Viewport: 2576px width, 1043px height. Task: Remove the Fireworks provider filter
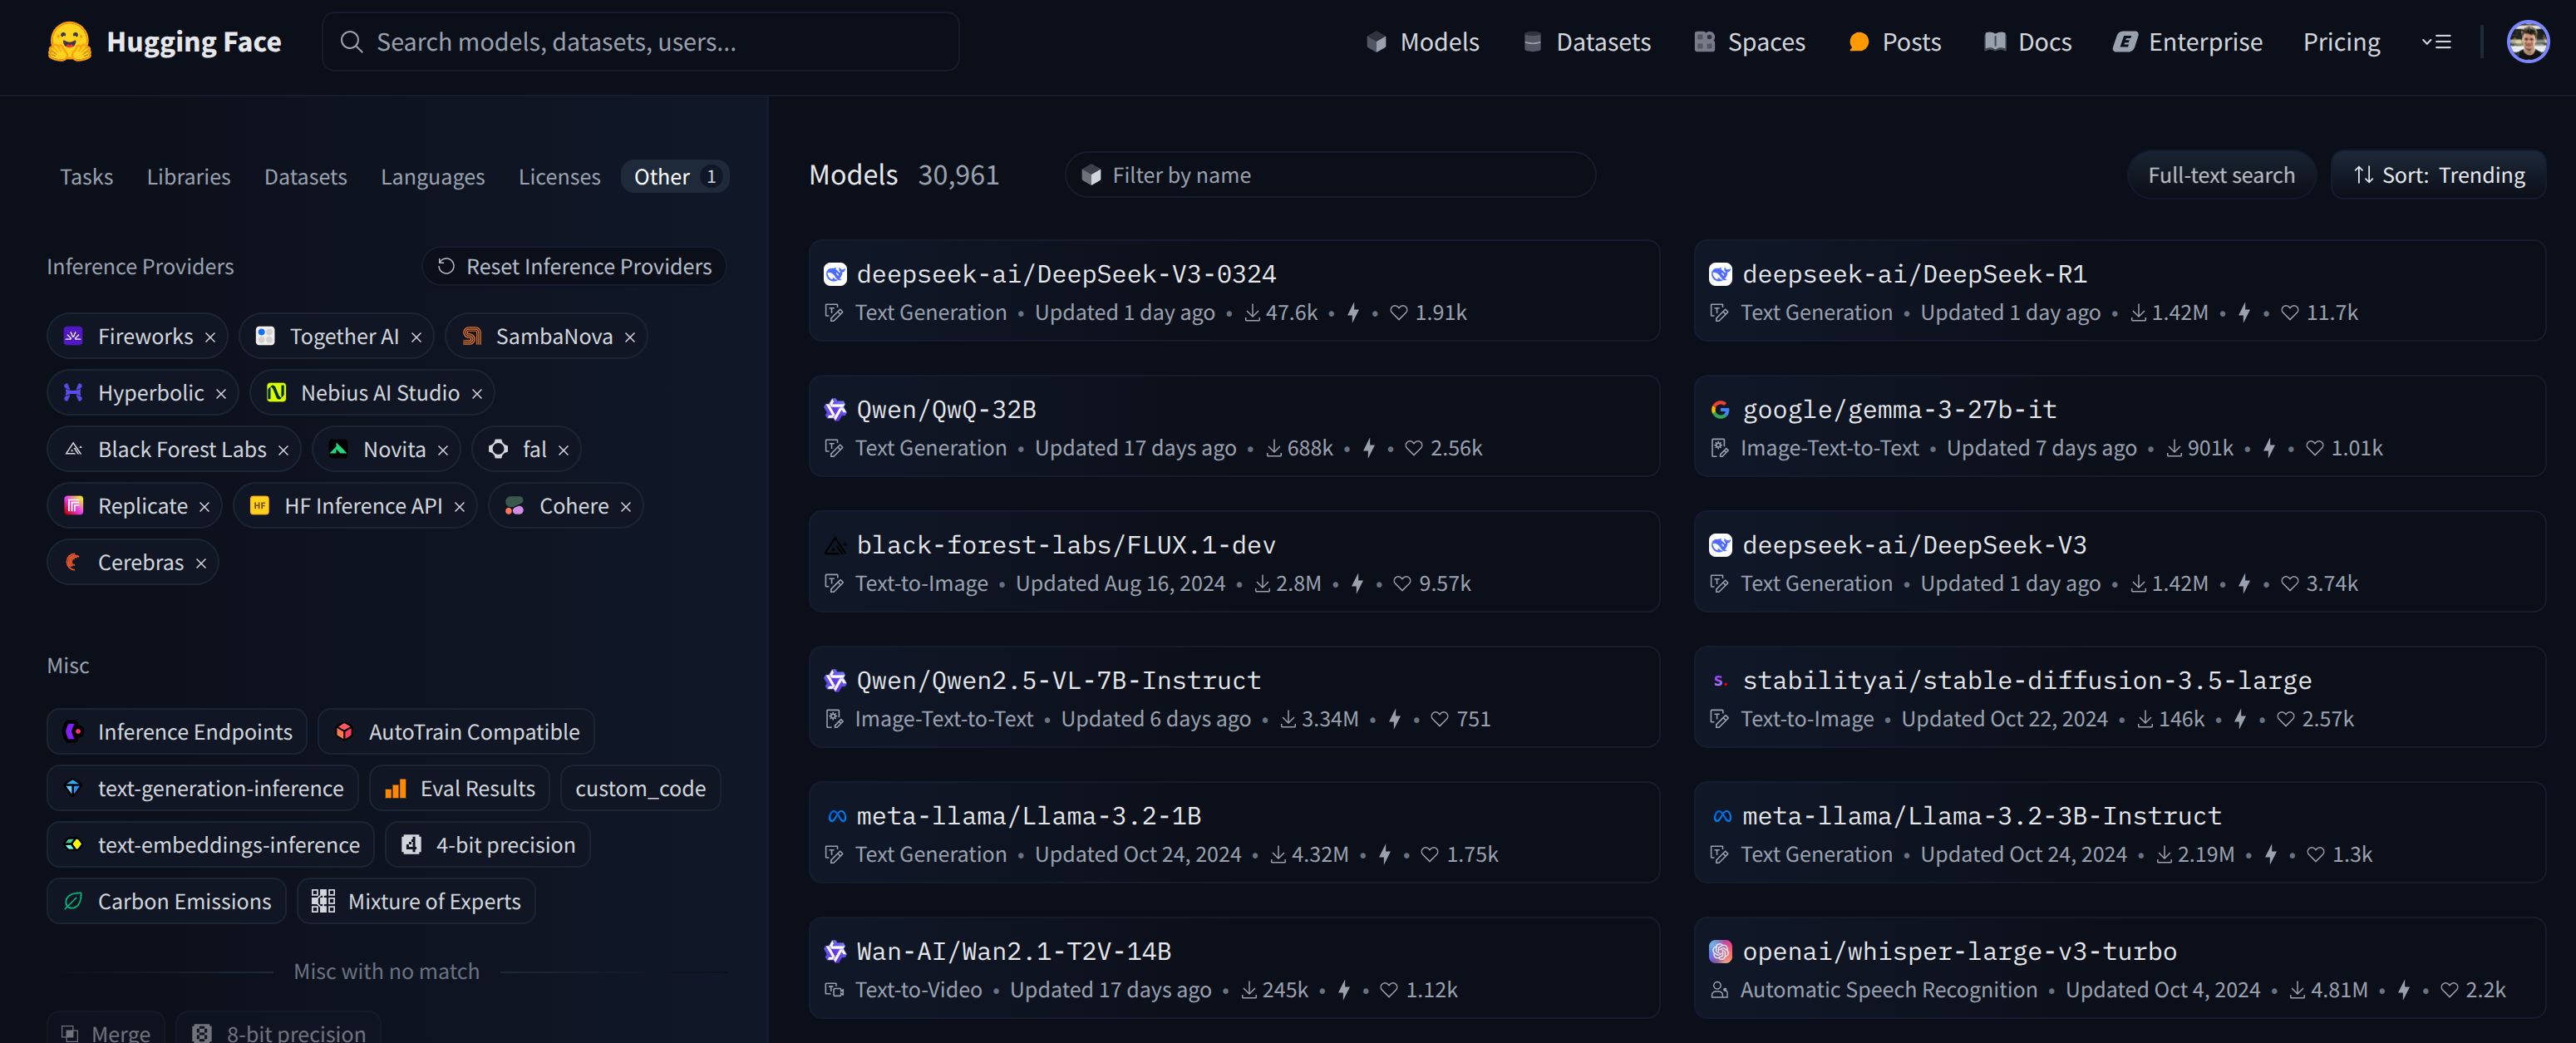[210, 337]
